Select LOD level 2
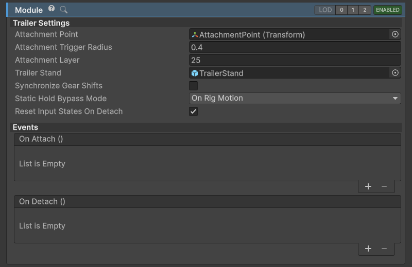412x267 pixels. point(365,10)
